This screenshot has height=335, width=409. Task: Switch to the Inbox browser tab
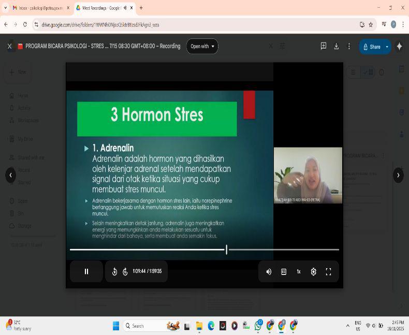39,8
